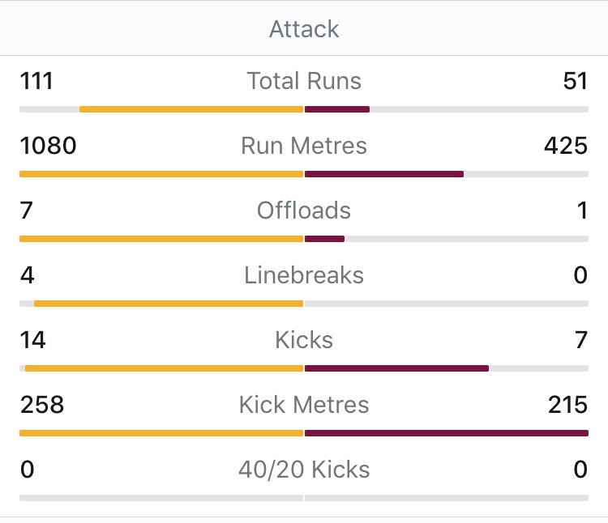Image resolution: width=608 pixels, height=523 pixels.
Task: Click the yellow Run Metres bar
Action: coord(161,174)
